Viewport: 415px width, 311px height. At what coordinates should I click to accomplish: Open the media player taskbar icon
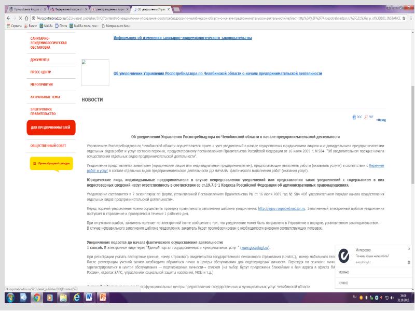tap(50, 298)
